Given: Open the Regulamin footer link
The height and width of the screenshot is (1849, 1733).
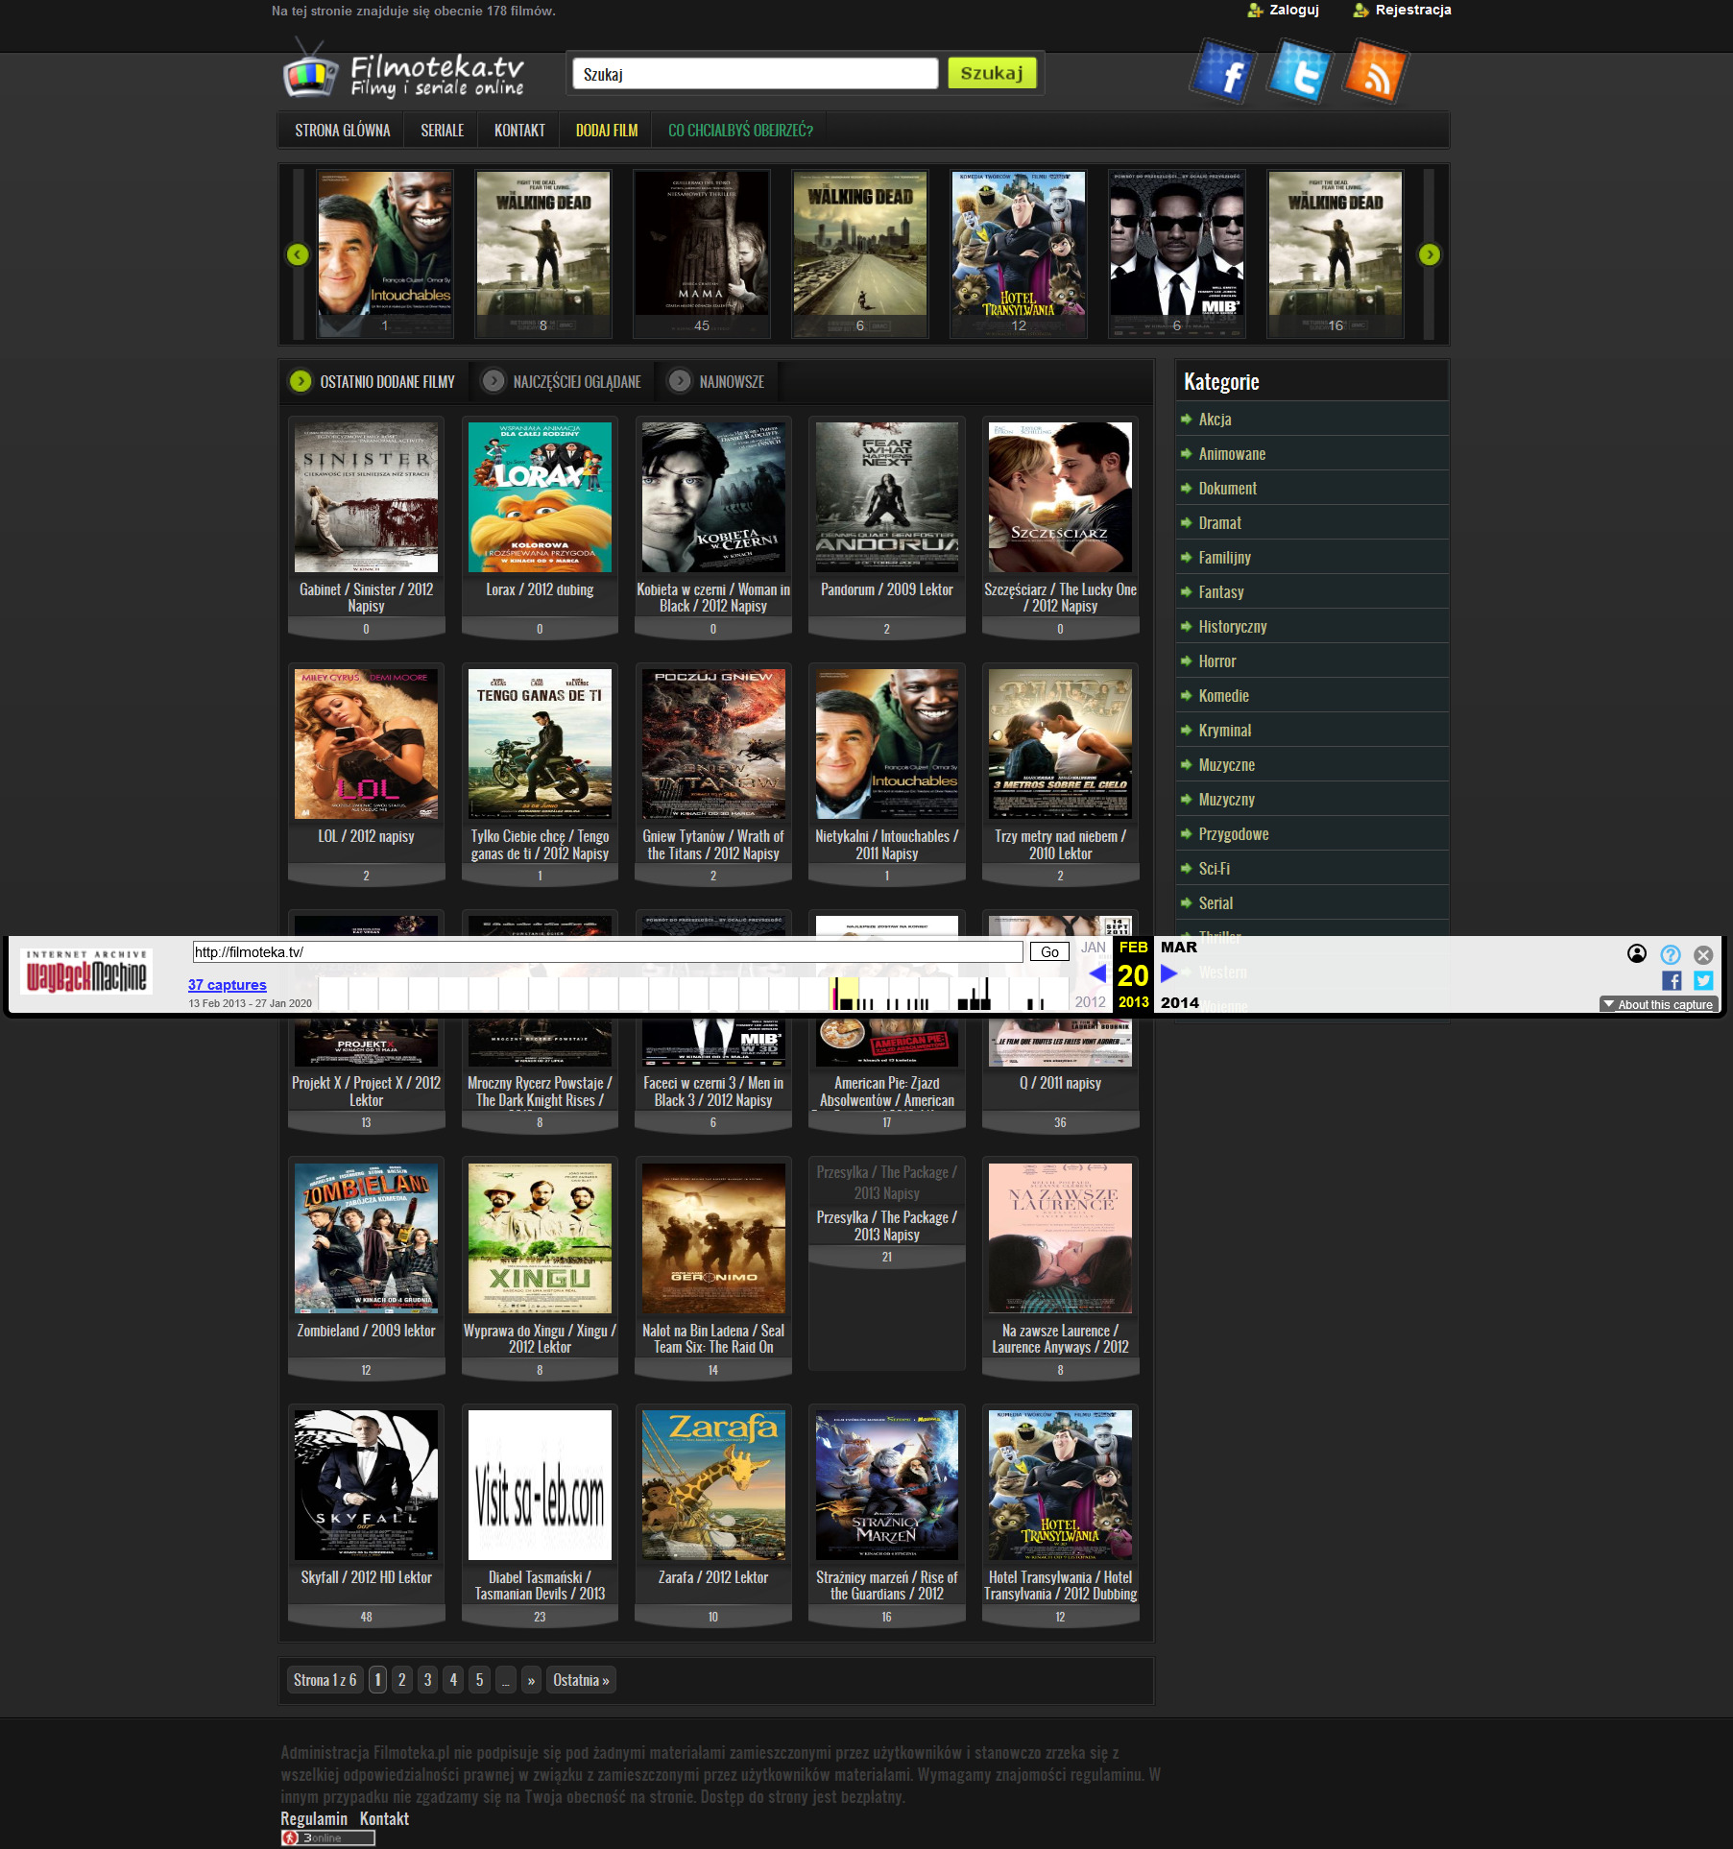Looking at the screenshot, I should pos(314,1819).
